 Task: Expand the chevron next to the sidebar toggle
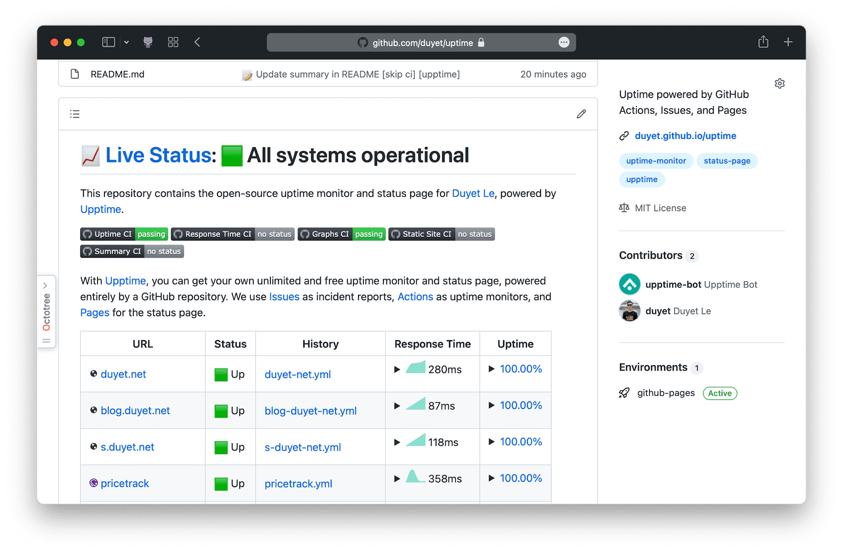[126, 42]
